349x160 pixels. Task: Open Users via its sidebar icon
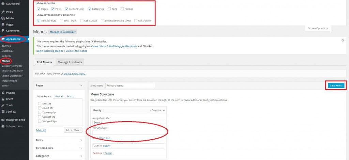click(x=3, y=99)
